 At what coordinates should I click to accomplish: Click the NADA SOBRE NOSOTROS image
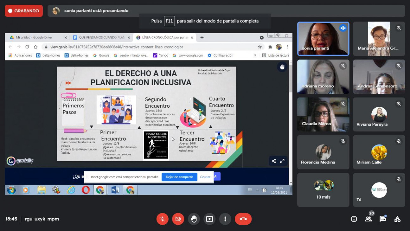pos(156,145)
